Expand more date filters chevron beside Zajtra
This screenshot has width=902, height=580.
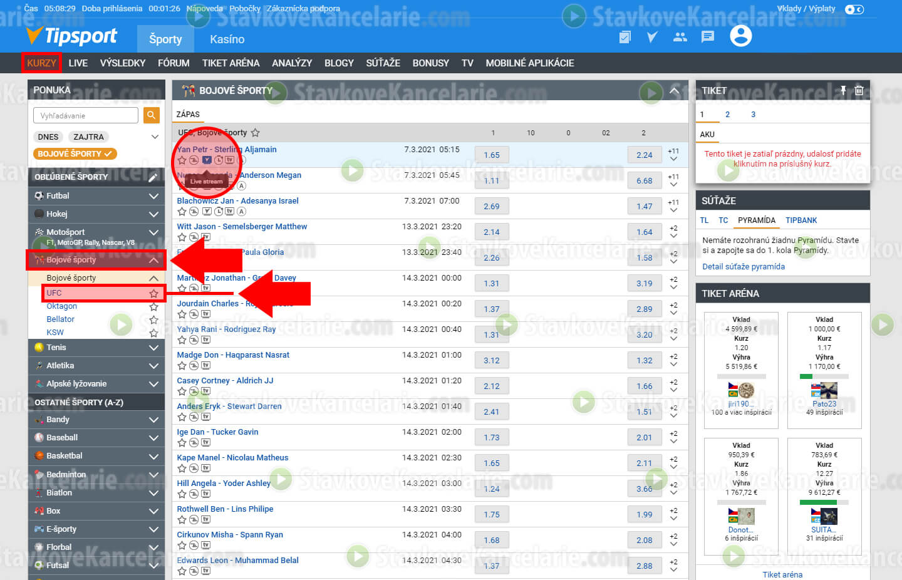155,137
